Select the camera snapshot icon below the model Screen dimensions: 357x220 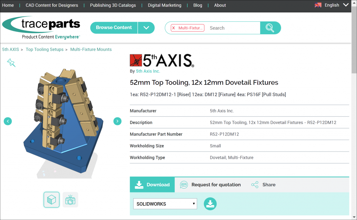[x=70, y=200]
